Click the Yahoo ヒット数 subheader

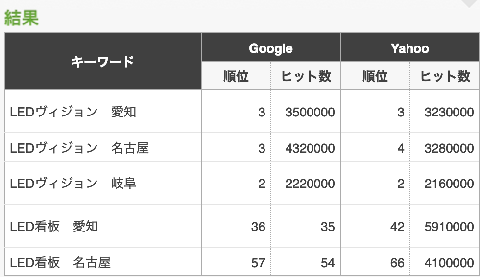[445, 76]
